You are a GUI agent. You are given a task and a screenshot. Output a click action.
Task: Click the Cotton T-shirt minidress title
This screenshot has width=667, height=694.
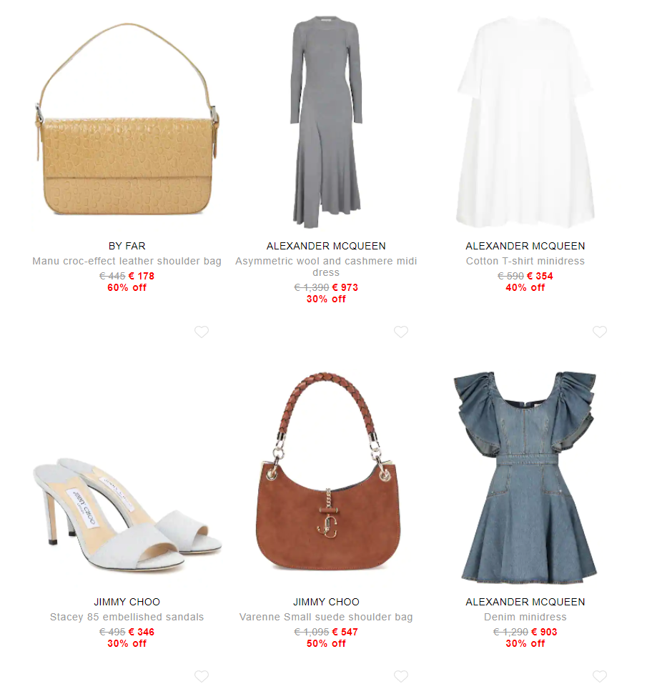[525, 261]
